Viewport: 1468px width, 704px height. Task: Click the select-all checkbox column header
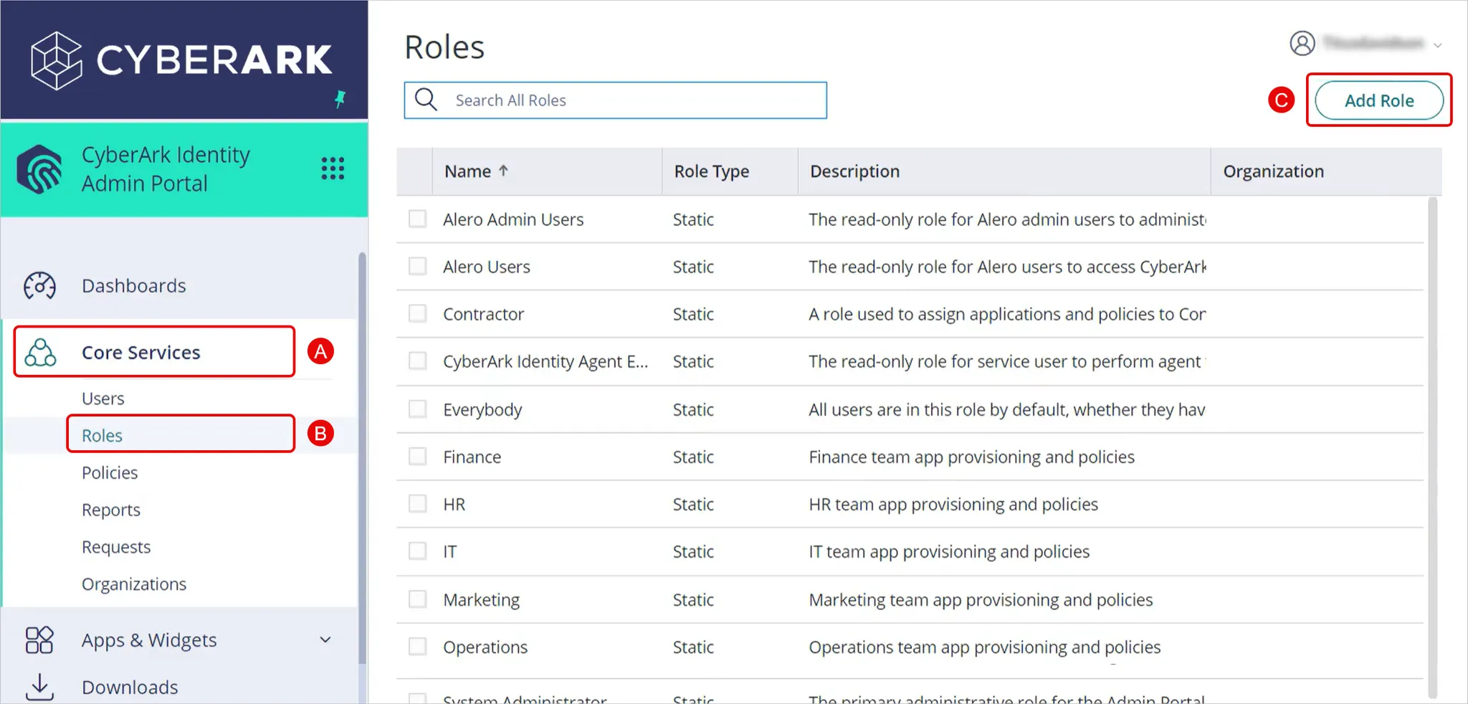414,171
